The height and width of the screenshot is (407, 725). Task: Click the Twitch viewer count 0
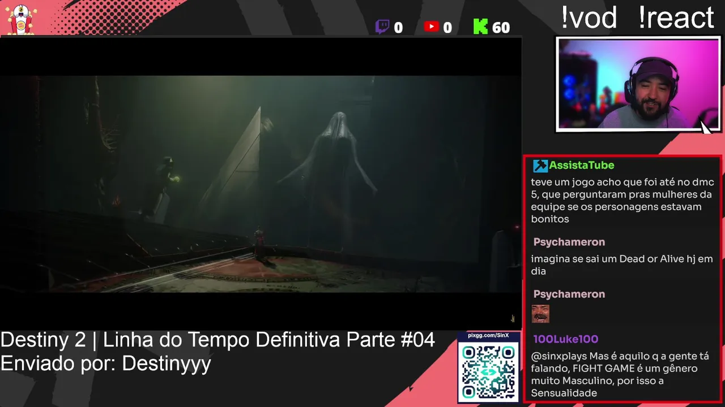pyautogui.click(x=398, y=28)
